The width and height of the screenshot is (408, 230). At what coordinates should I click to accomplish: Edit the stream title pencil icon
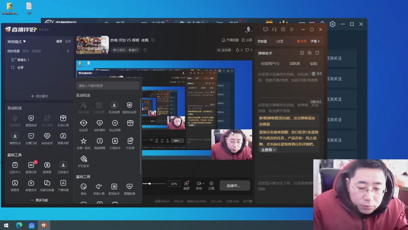tap(153, 40)
